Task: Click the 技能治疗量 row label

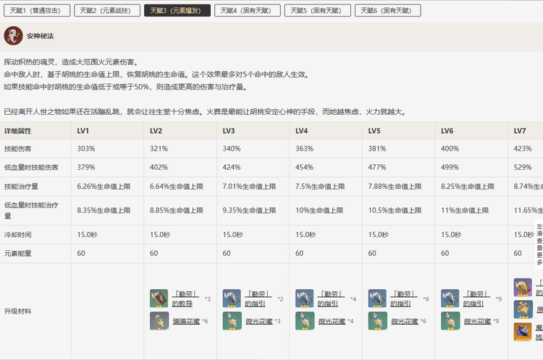Action: (x=21, y=187)
